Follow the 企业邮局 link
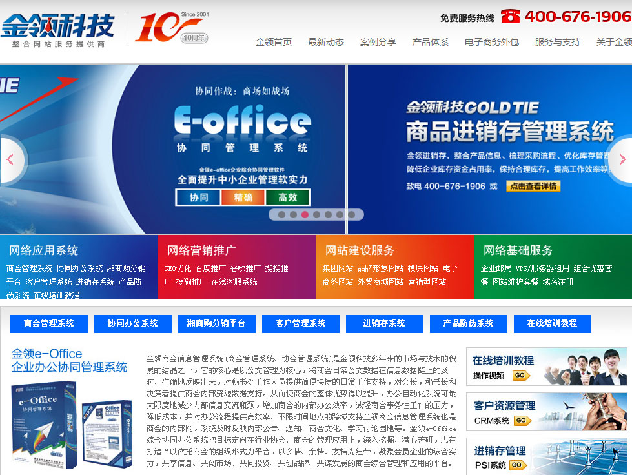The width and height of the screenshot is (632, 475). (496, 268)
